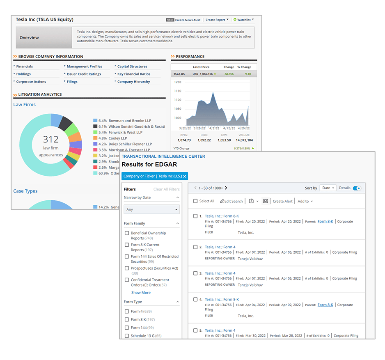Open Key Financial Ratios
The height and width of the screenshot is (360, 385).
[134, 74]
